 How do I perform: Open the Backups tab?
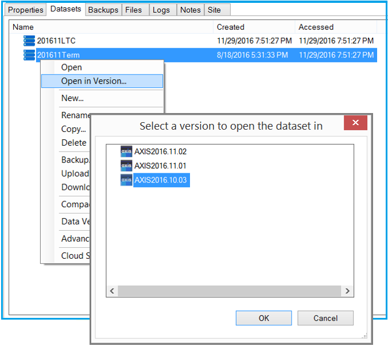coord(103,10)
